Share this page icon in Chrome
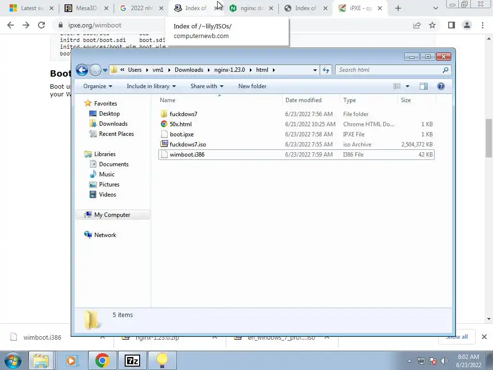 click(x=417, y=25)
